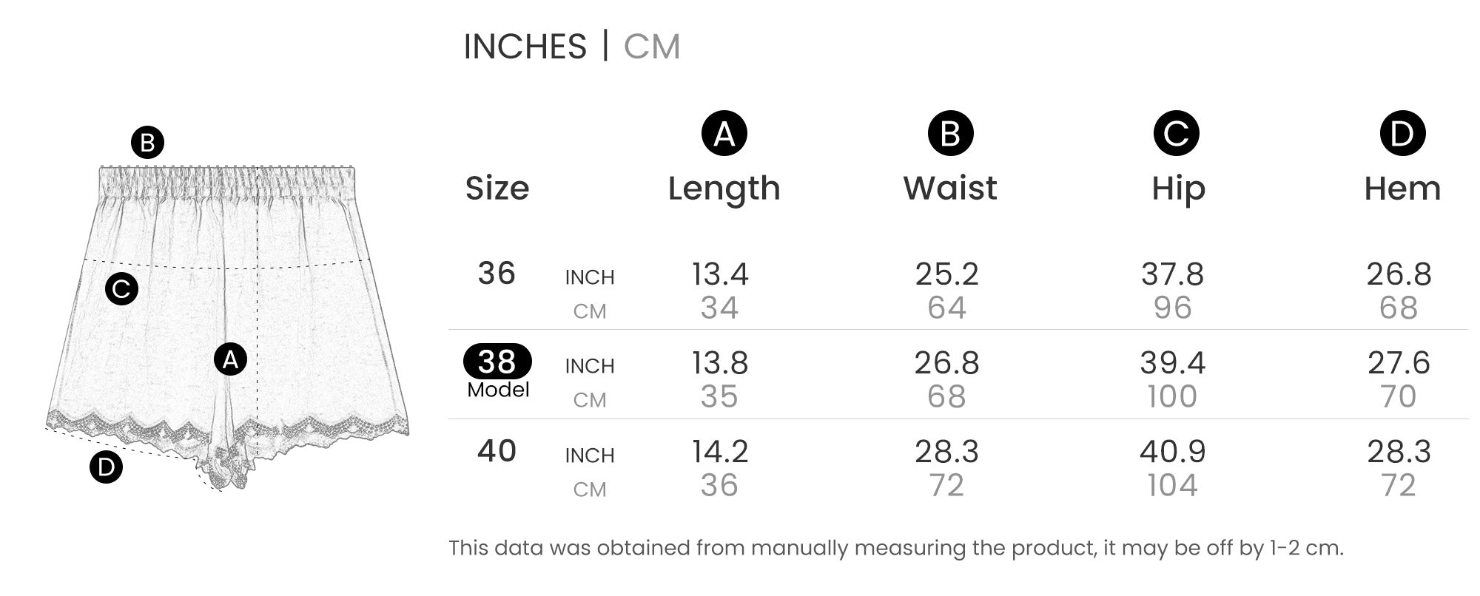Click the Hip column header
This screenshot has height=596, width=1480.
(x=1178, y=189)
